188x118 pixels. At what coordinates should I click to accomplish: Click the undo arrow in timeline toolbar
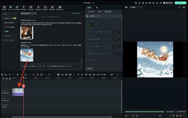coord(10,75)
